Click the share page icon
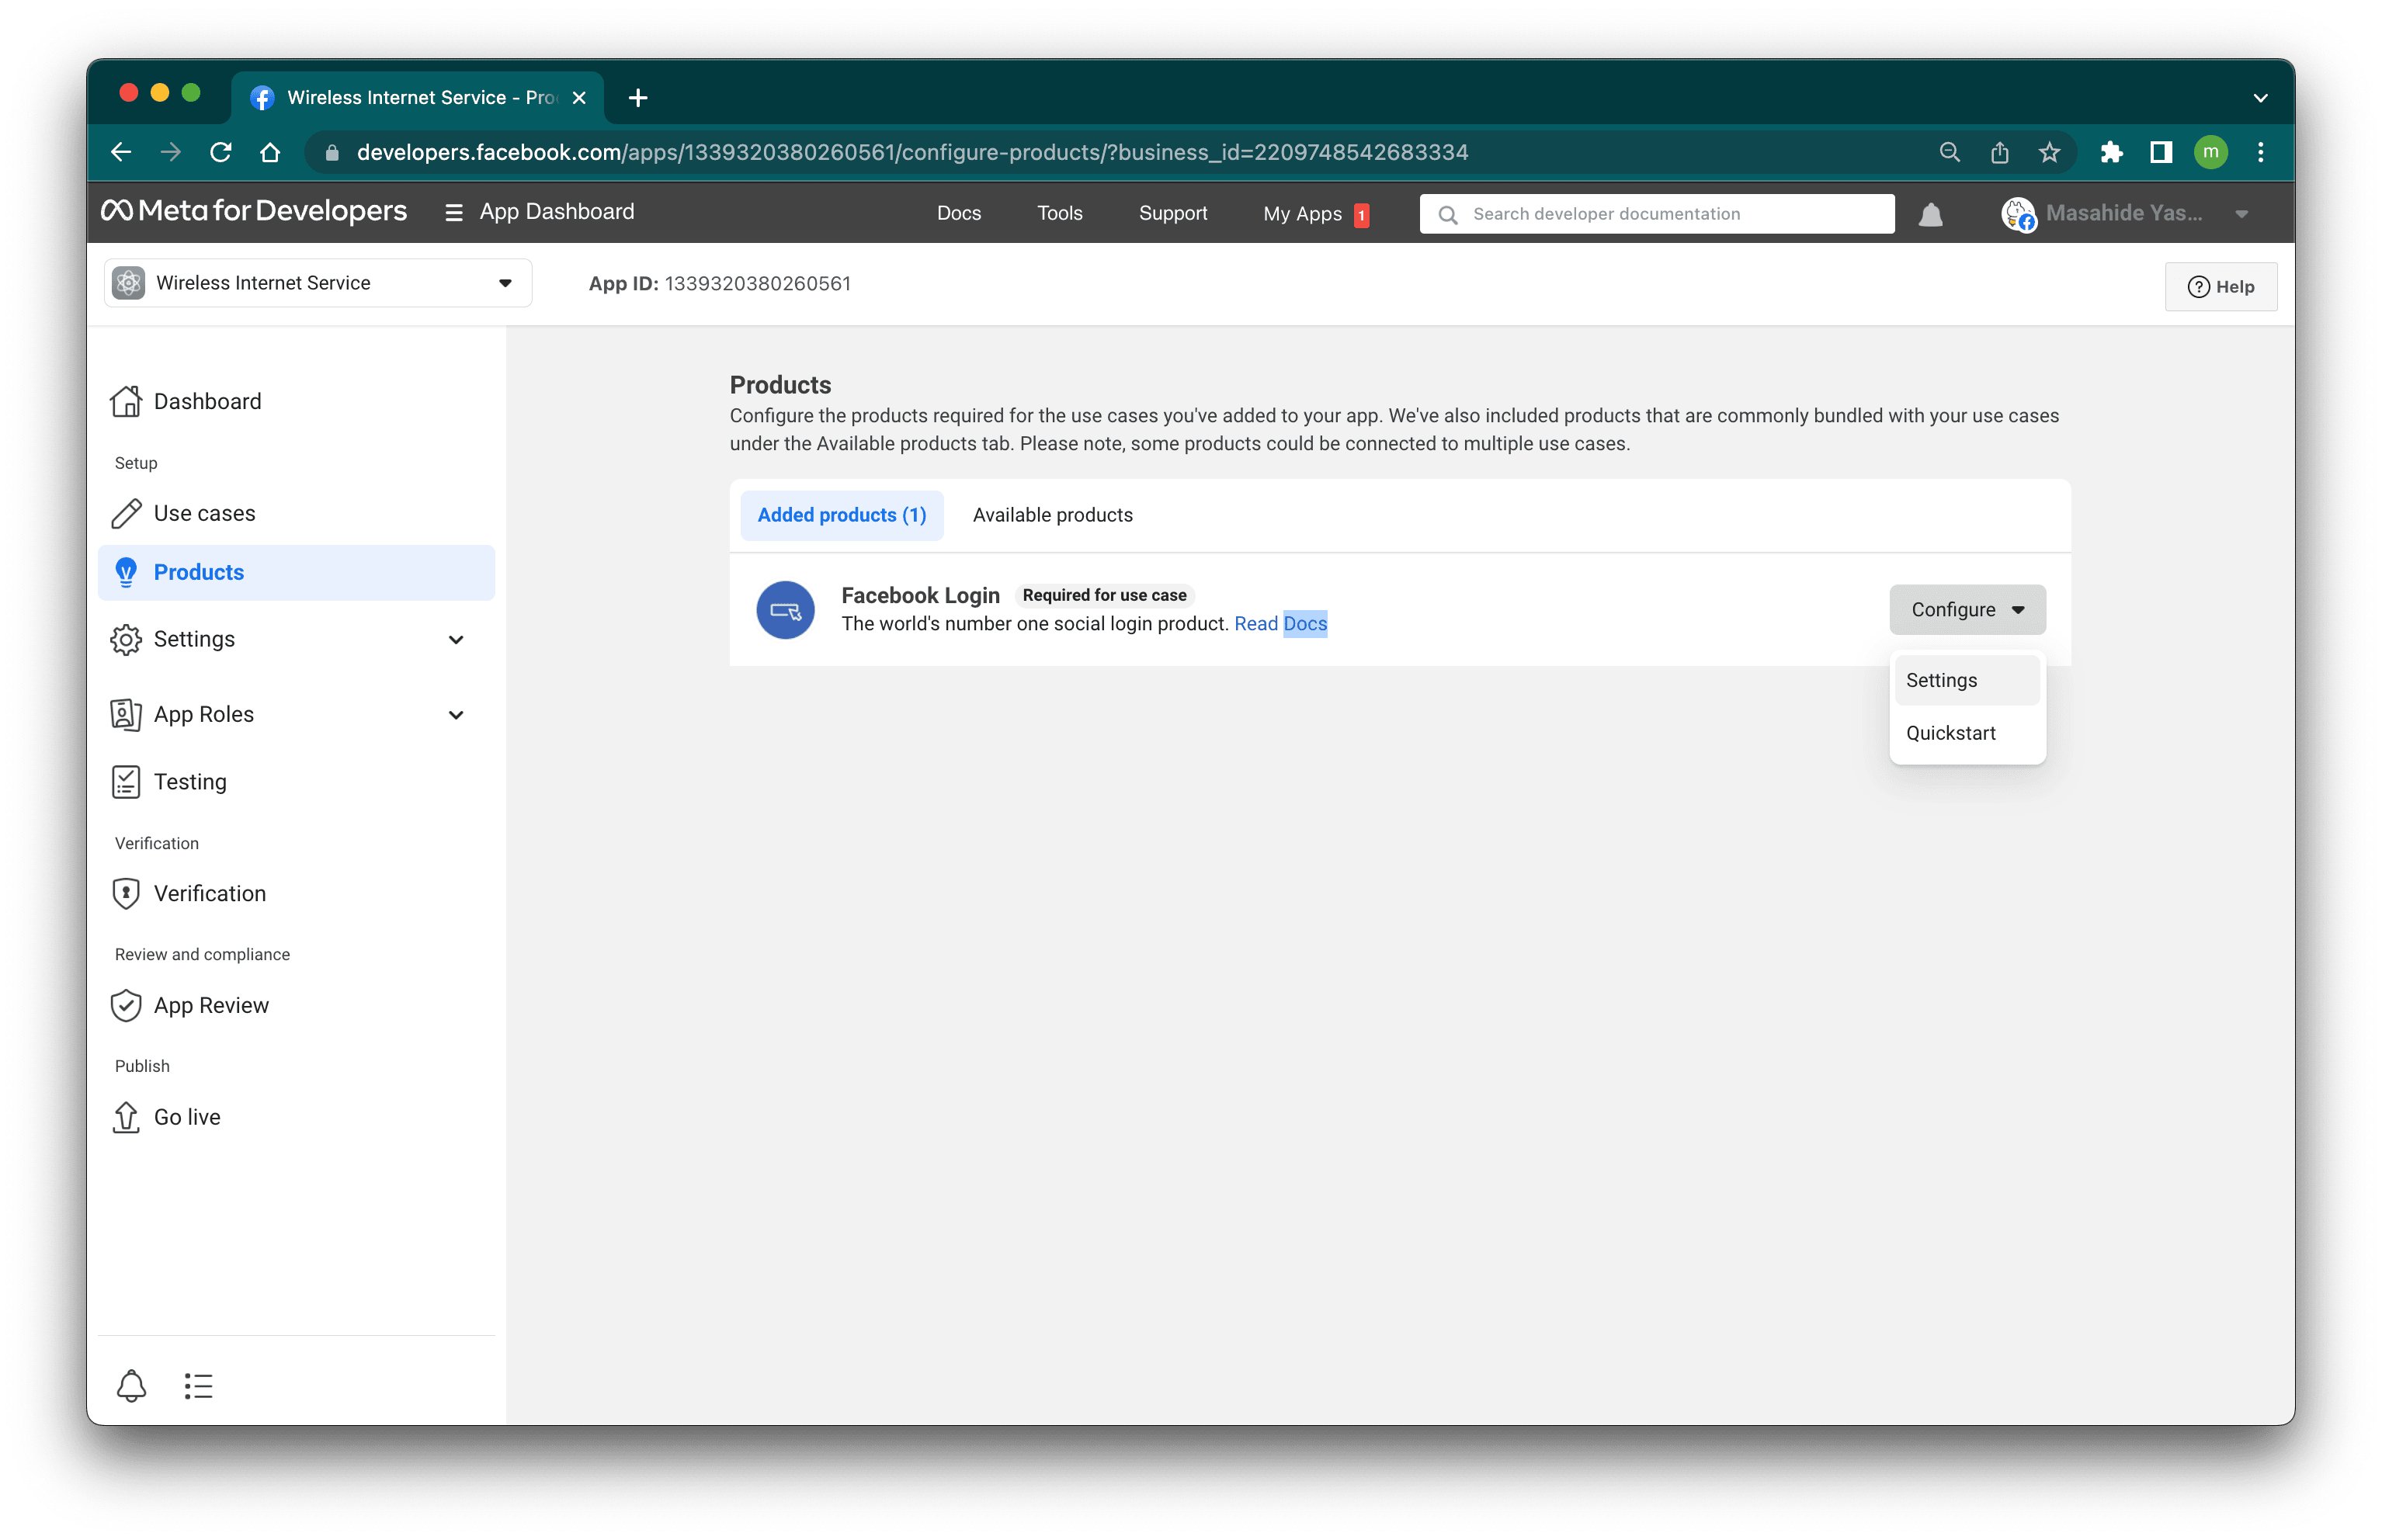 tap(1999, 152)
